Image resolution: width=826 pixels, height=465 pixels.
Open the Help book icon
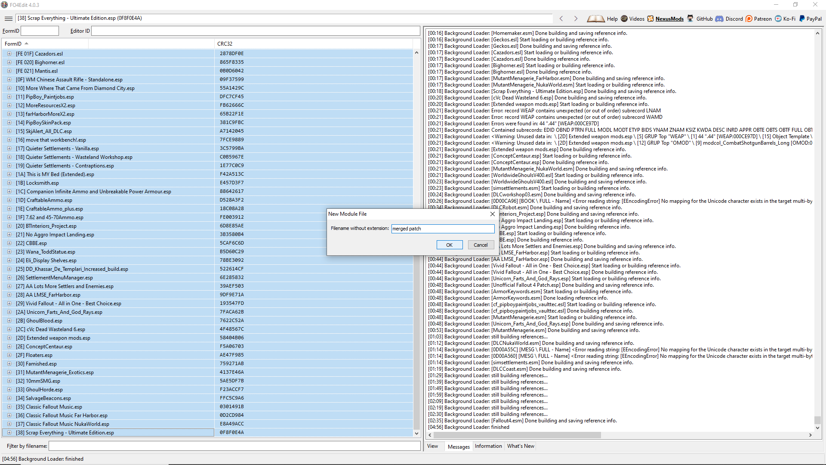click(x=596, y=19)
